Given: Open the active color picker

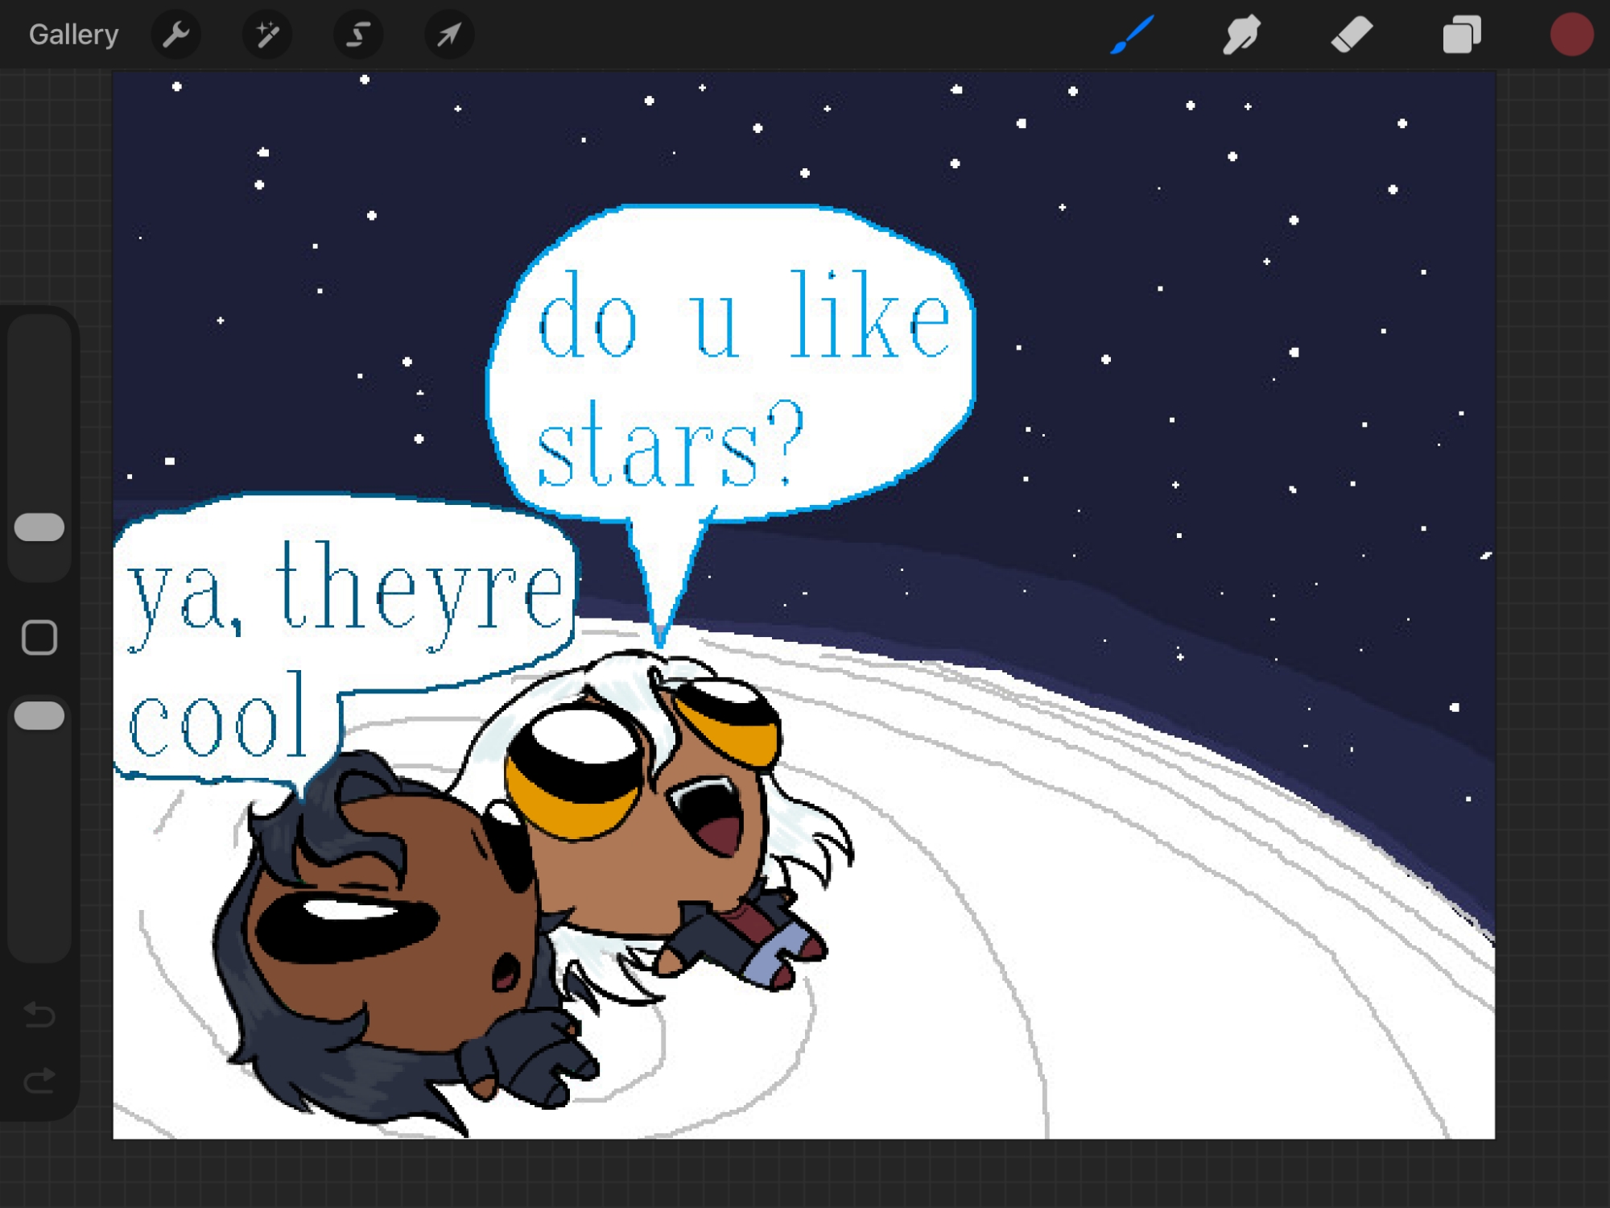Looking at the screenshot, I should 1571,35.
